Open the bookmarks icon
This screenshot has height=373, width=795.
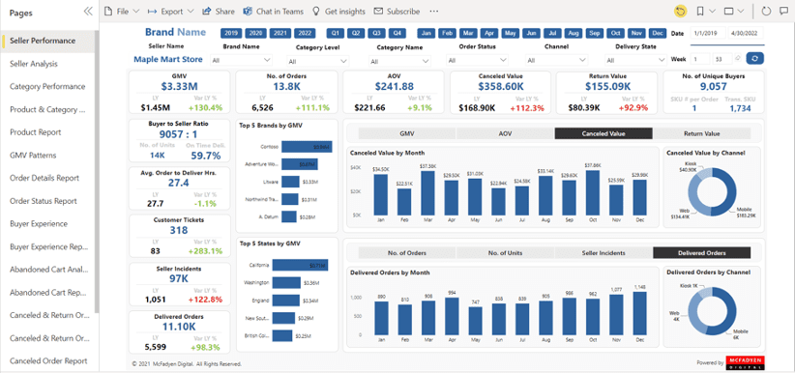click(x=699, y=12)
